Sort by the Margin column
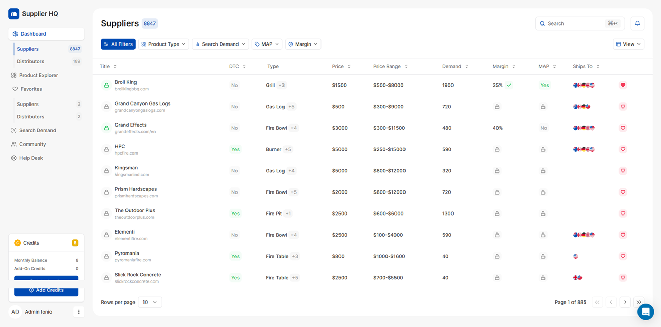This screenshot has width=661, height=327. [x=504, y=66]
